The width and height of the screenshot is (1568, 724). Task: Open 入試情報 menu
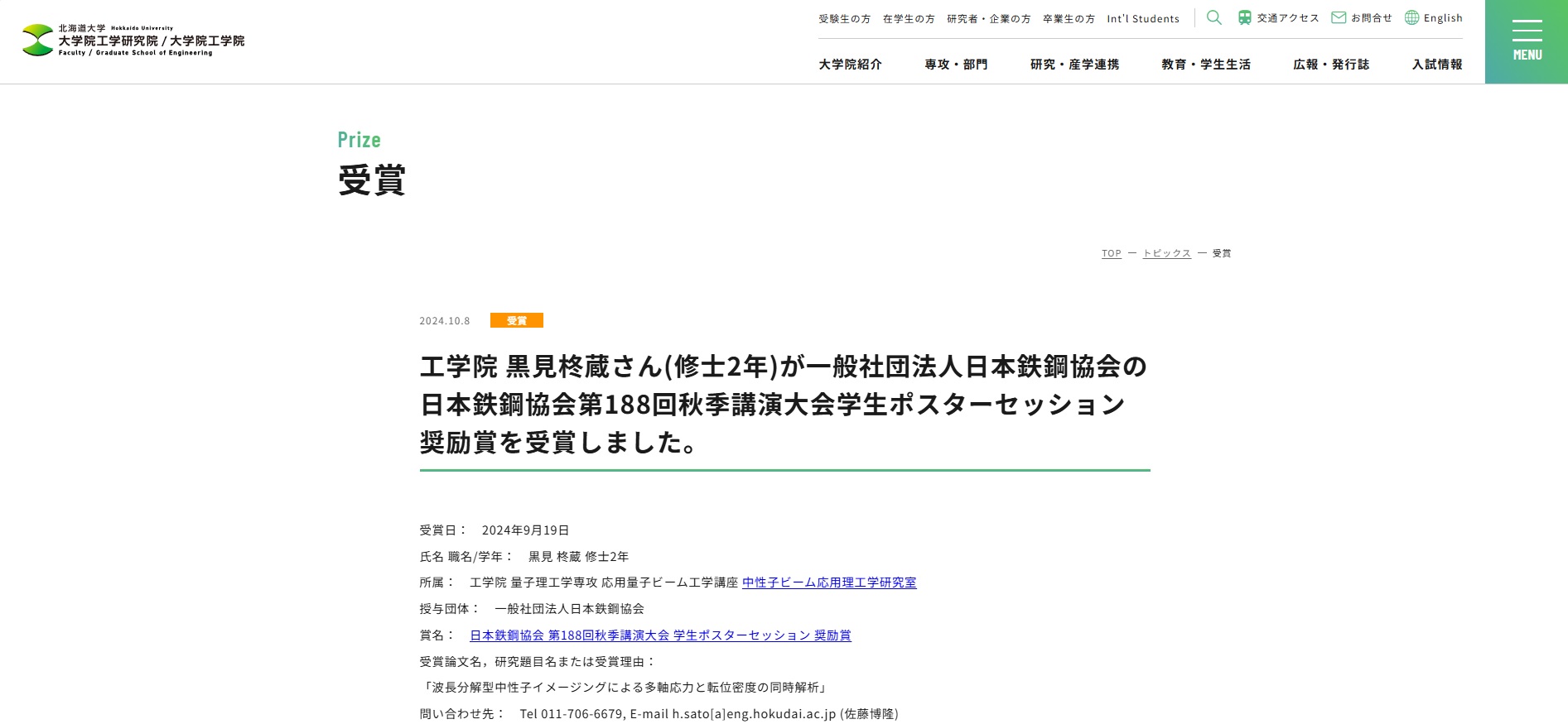pos(1437,65)
